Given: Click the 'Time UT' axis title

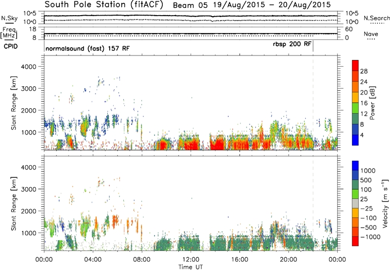Looking at the screenshot, I should click(191, 267).
